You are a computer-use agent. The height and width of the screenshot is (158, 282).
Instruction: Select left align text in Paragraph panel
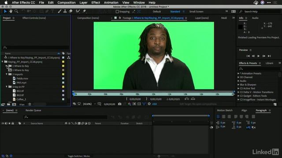pyautogui.click(x=218, y=117)
